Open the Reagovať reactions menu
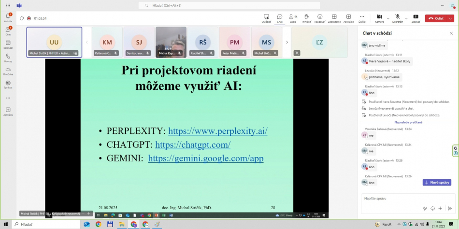The image size is (459, 229). [x=320, y=18]
